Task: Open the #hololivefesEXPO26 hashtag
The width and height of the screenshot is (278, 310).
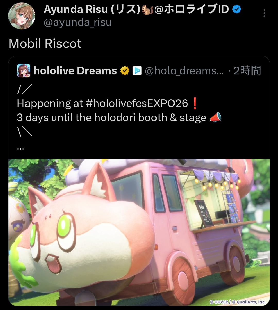Action: (137, 103)
